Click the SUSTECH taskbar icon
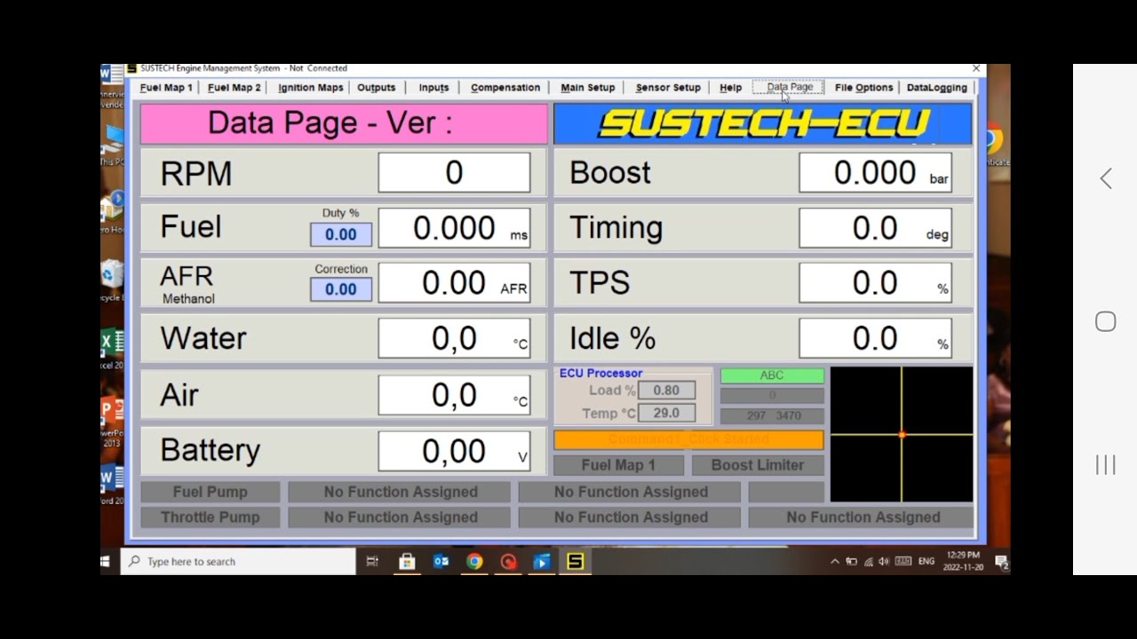The height and width of the screenshot is (639, 1137). [x=576, y=562]
